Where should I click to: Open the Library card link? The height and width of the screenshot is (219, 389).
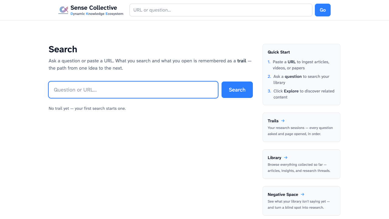pos(301,164)
